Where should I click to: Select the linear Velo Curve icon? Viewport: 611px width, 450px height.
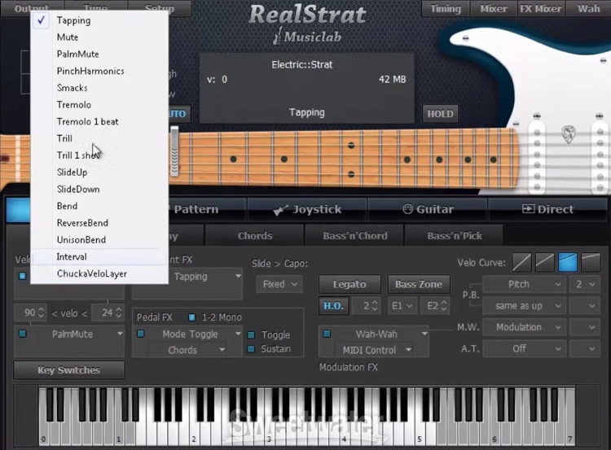tap(521, 262)
